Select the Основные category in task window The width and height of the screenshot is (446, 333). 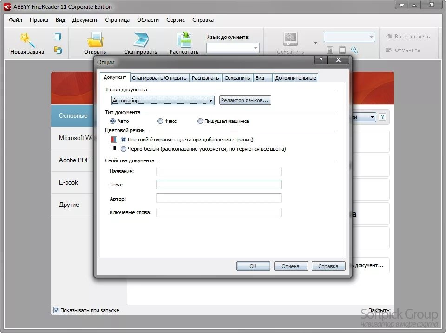point(73,115)
